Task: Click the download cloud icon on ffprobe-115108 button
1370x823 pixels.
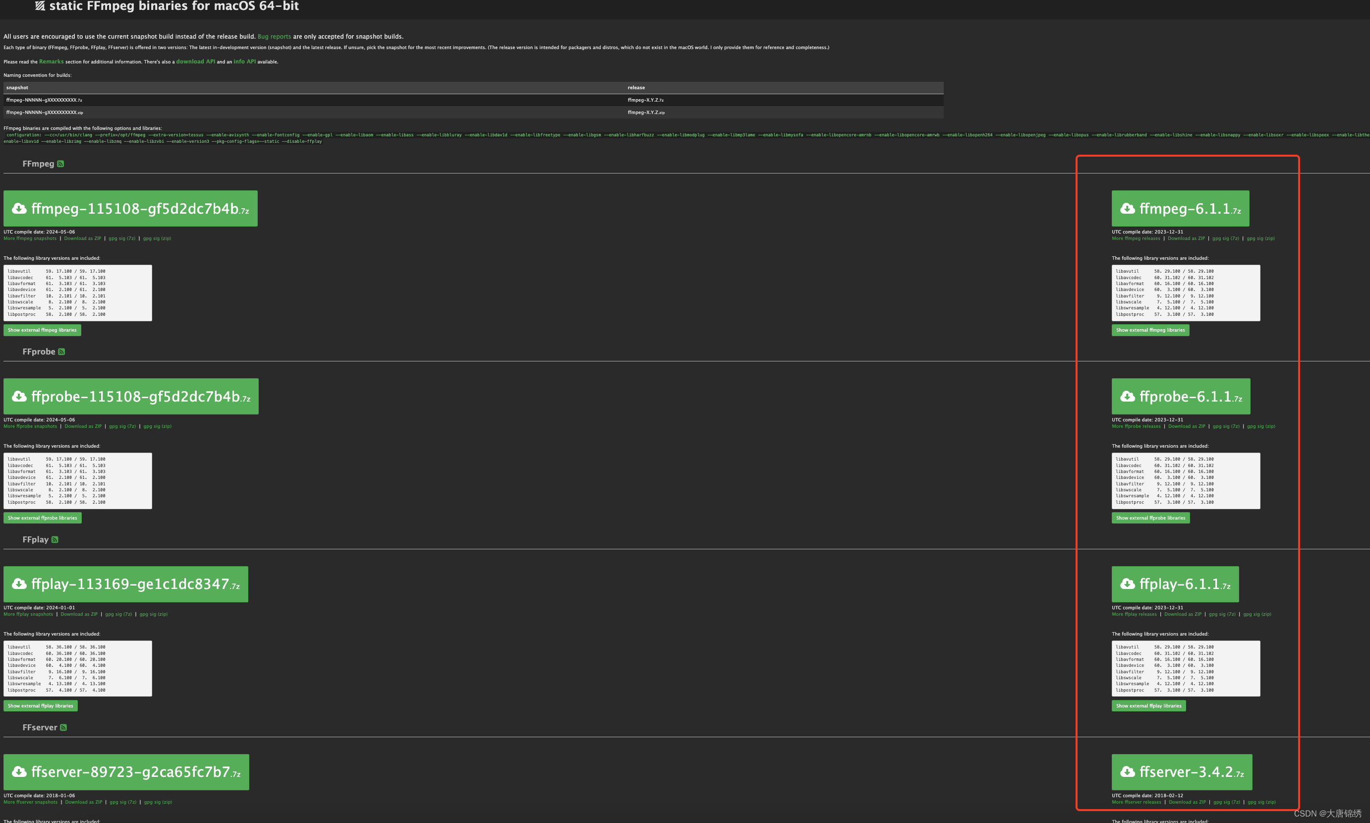Action: [x=19, y=396]
